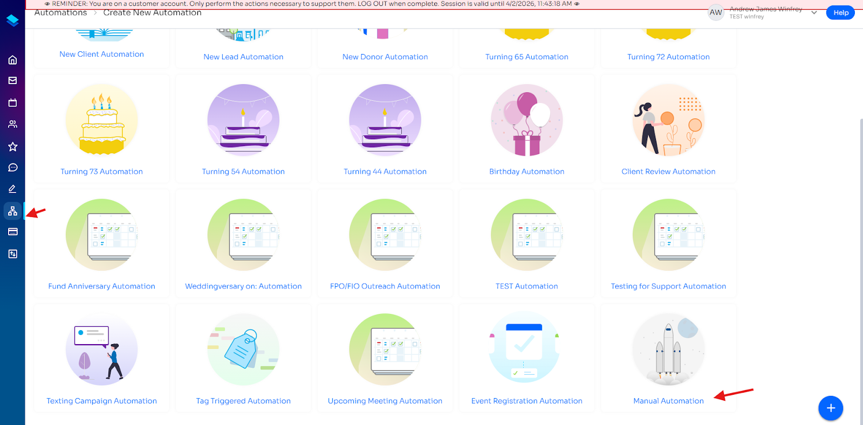Click the Turning 44 purple cake thumbnail

[x=385, y=120]
